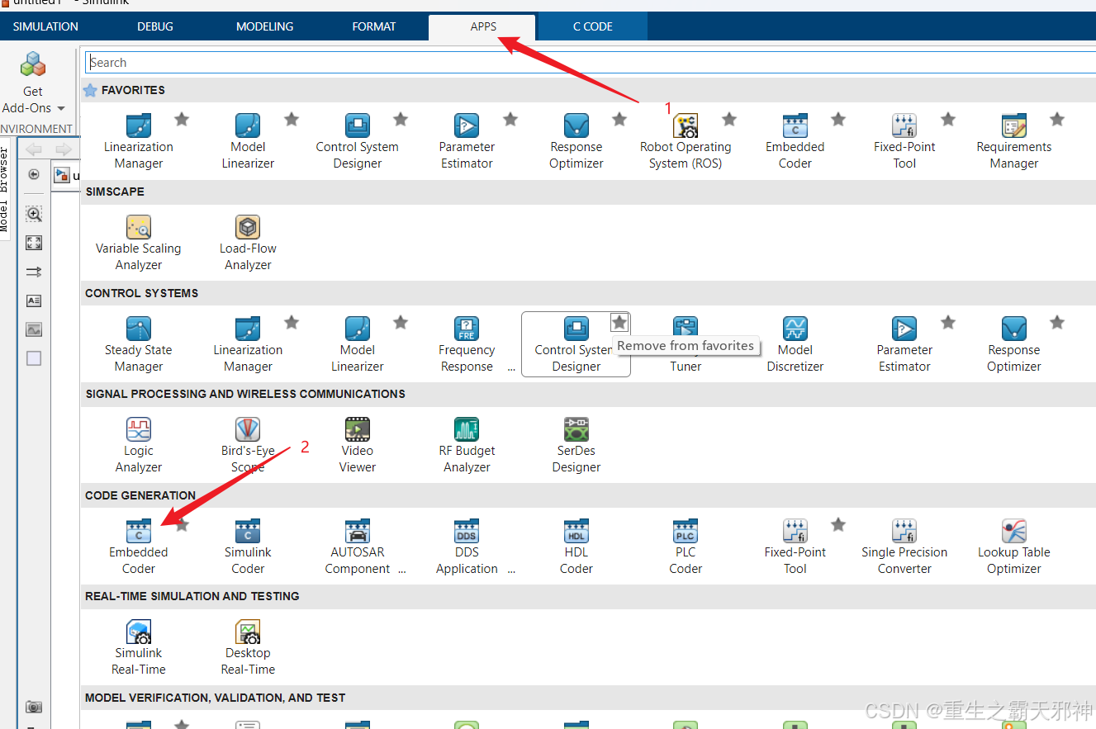The height and width of the screenshot is (729, 1096).
Task: Switch to the DEBUG tab
Action: [155, 26]
